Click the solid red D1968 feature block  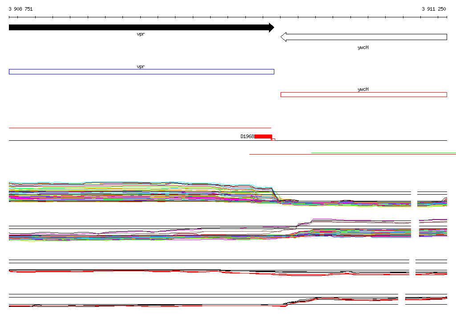[263, 136]
